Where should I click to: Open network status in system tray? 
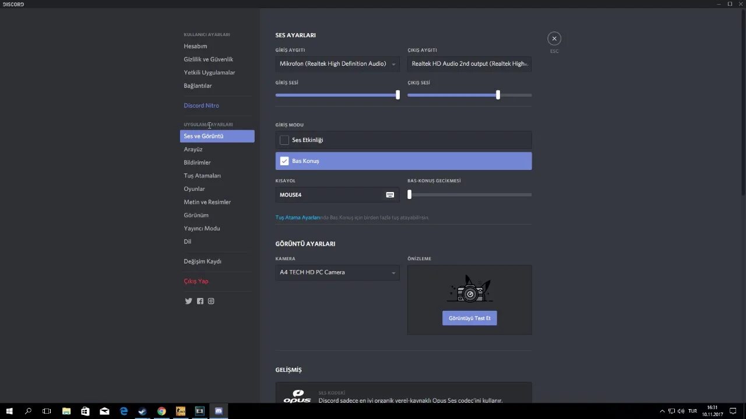[x=671, y=411]
